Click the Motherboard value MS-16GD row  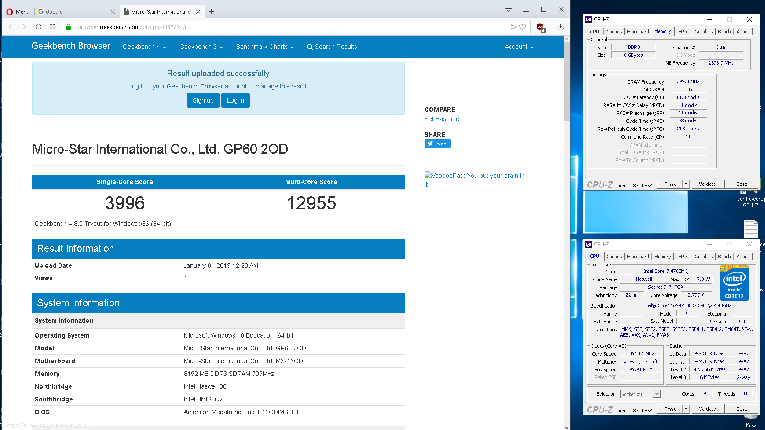click(x=218, y=361)
